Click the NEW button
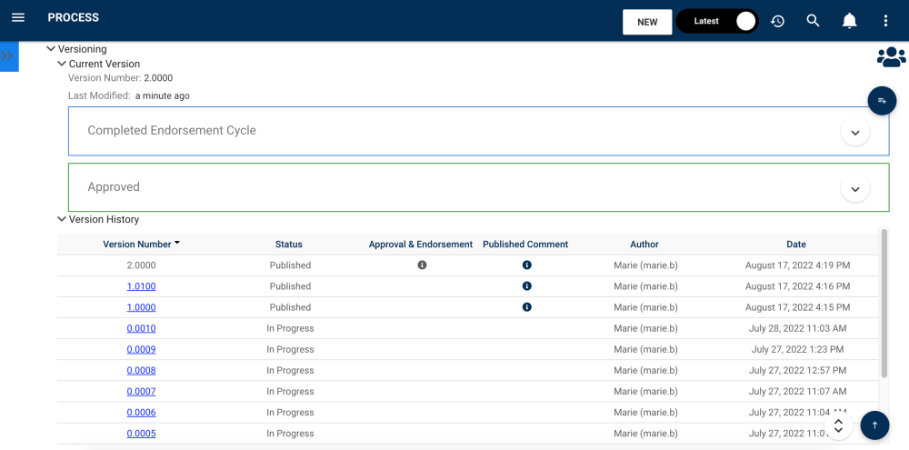The height and width of the screenshot is (450, 909). [x=647, y=22]
